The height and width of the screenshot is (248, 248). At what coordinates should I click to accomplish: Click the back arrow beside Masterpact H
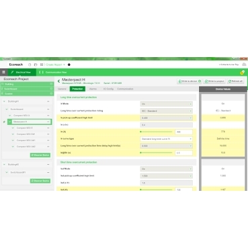[58, 81]
